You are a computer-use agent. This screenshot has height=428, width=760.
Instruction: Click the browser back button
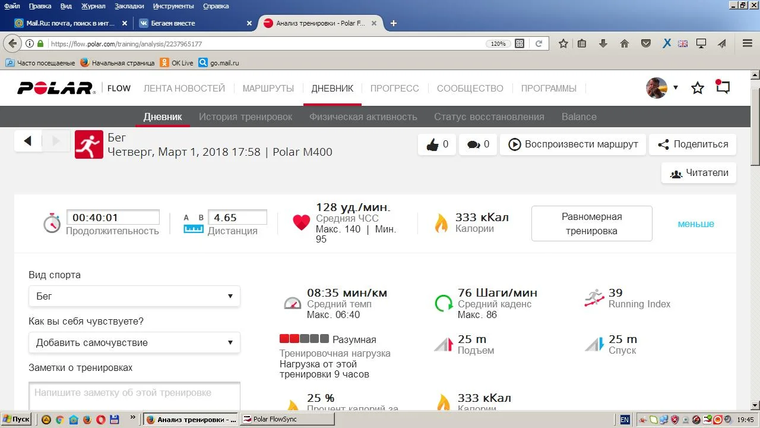(12, 43)
